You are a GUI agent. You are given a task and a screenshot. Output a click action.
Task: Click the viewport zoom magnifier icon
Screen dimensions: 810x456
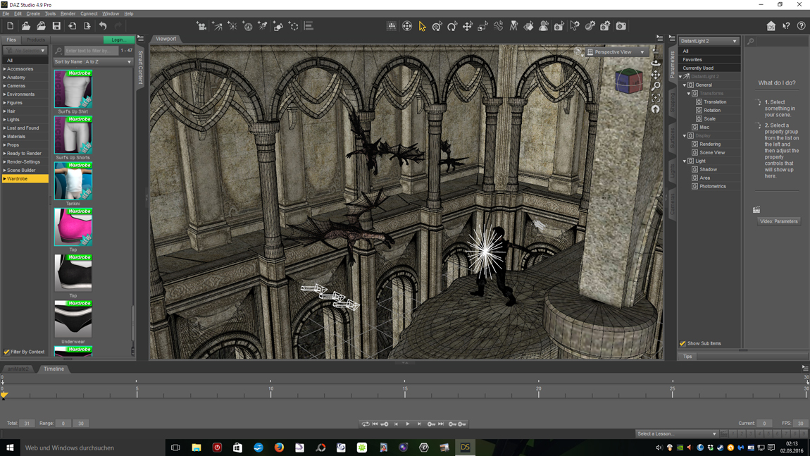tap(656, 86)
